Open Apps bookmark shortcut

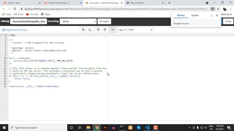7,14
